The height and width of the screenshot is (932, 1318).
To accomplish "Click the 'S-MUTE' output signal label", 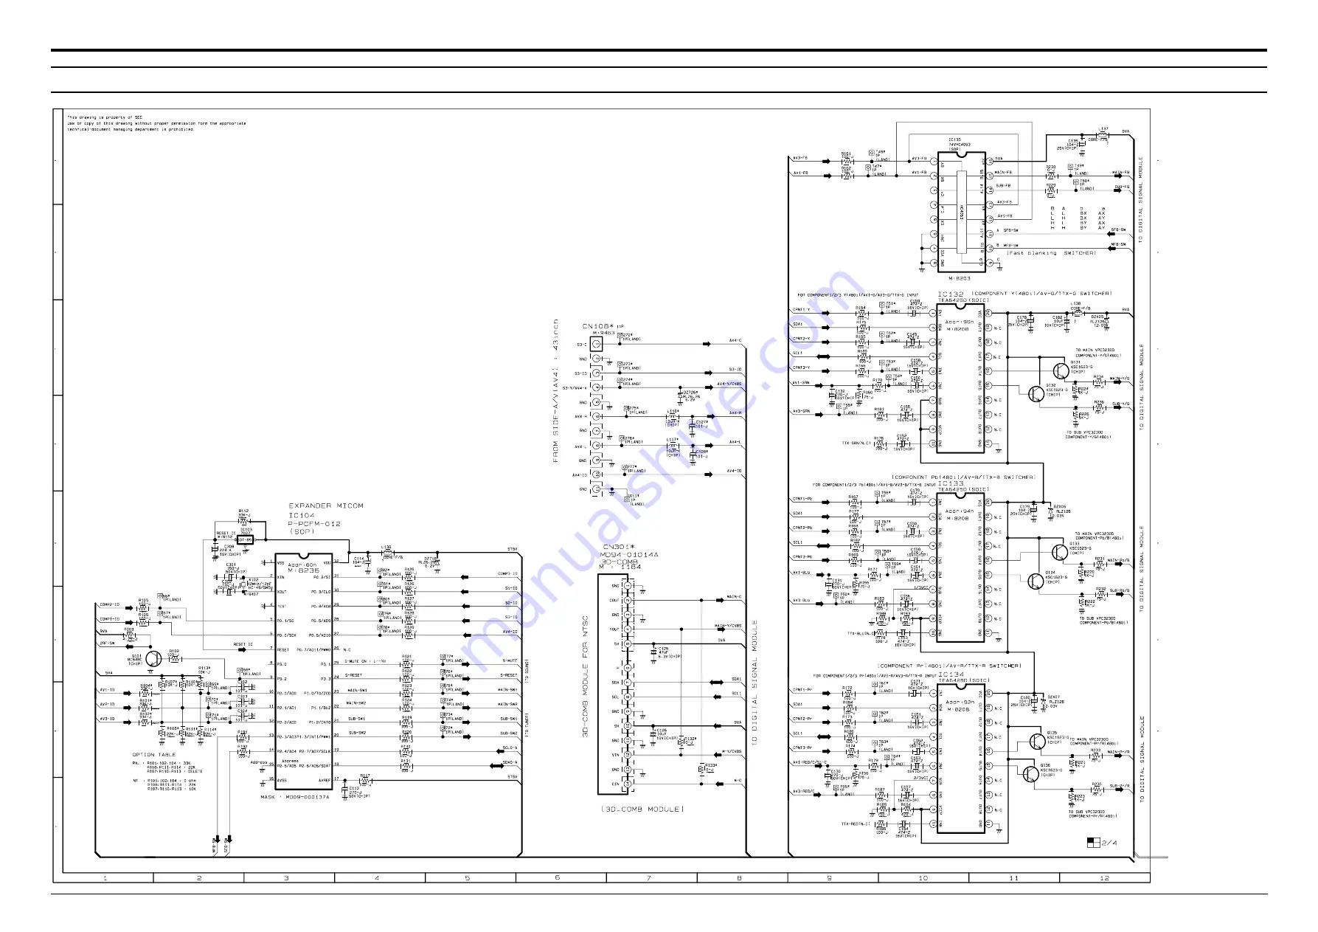I will [510, 661].
